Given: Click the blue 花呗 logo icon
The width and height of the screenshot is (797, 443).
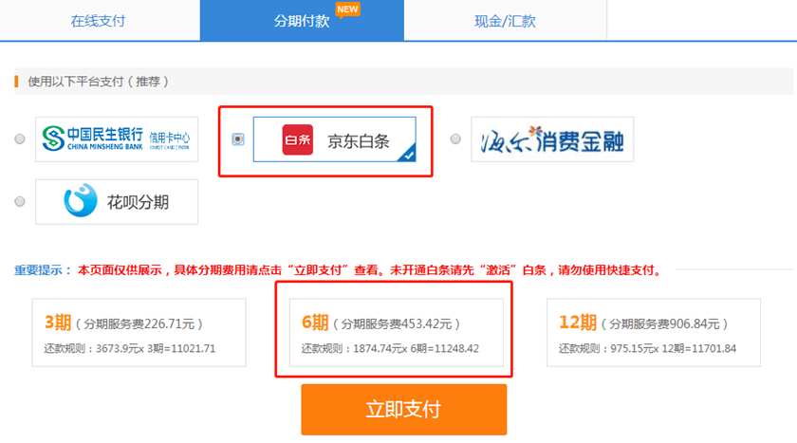Looking at the screenshot, I should 81,200.
